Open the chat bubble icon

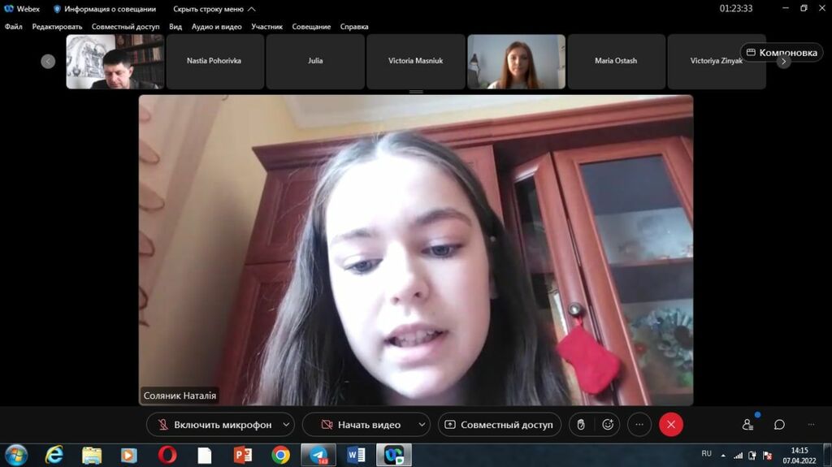click(779, 425)
